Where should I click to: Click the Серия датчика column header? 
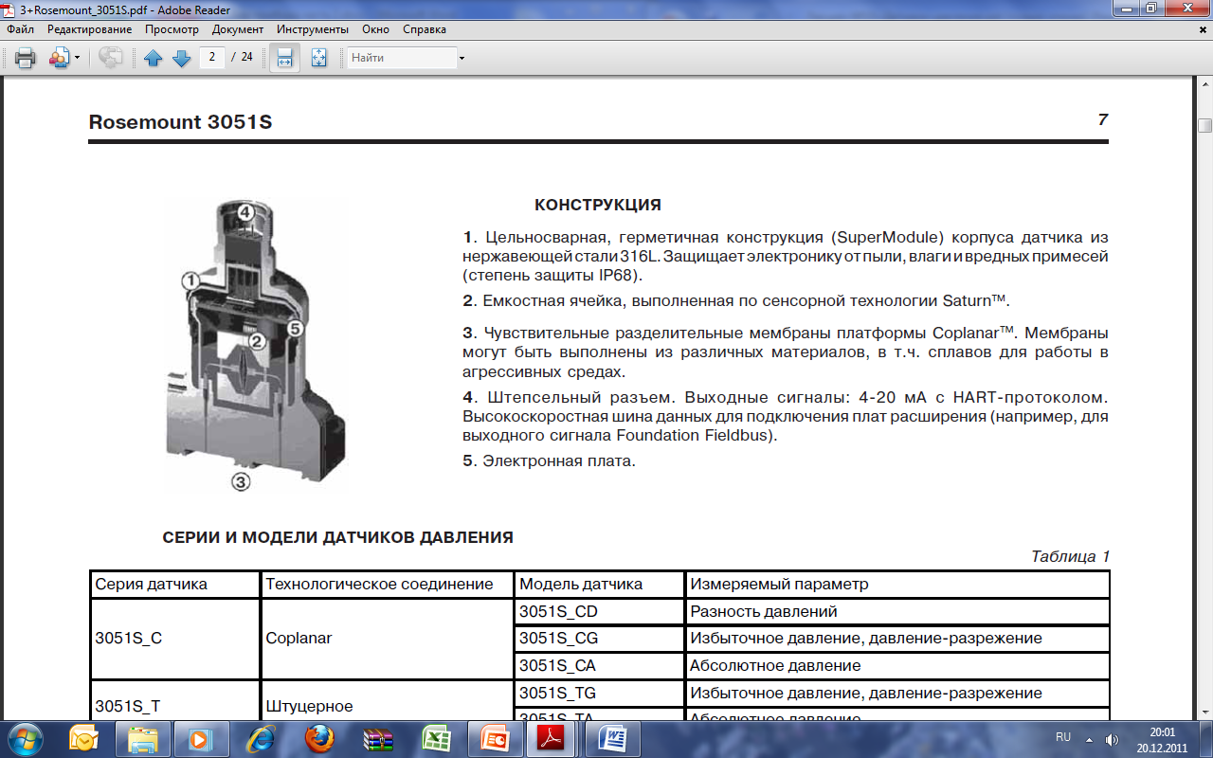[174, 584]
